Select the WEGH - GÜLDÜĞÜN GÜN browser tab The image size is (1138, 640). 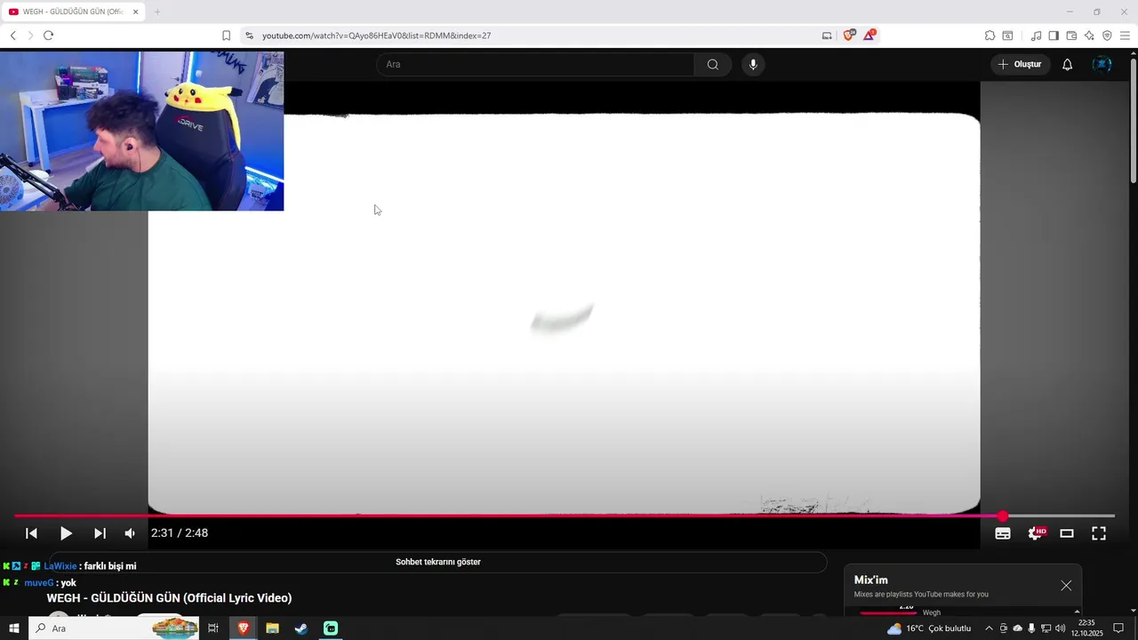73,12
